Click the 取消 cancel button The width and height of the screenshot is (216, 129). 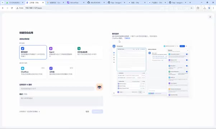[x=87, y=111]
